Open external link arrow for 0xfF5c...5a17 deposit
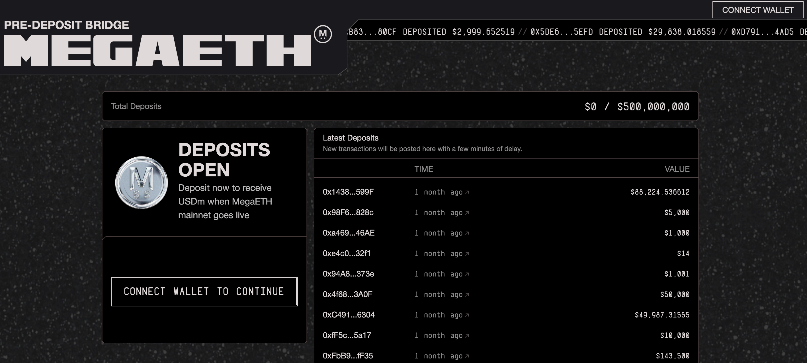 click(x=467, y=335)
